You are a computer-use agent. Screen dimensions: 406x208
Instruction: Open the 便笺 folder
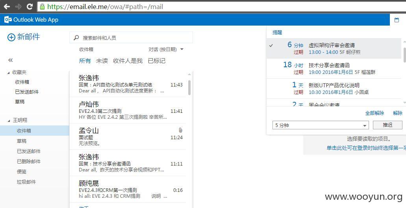22,171
